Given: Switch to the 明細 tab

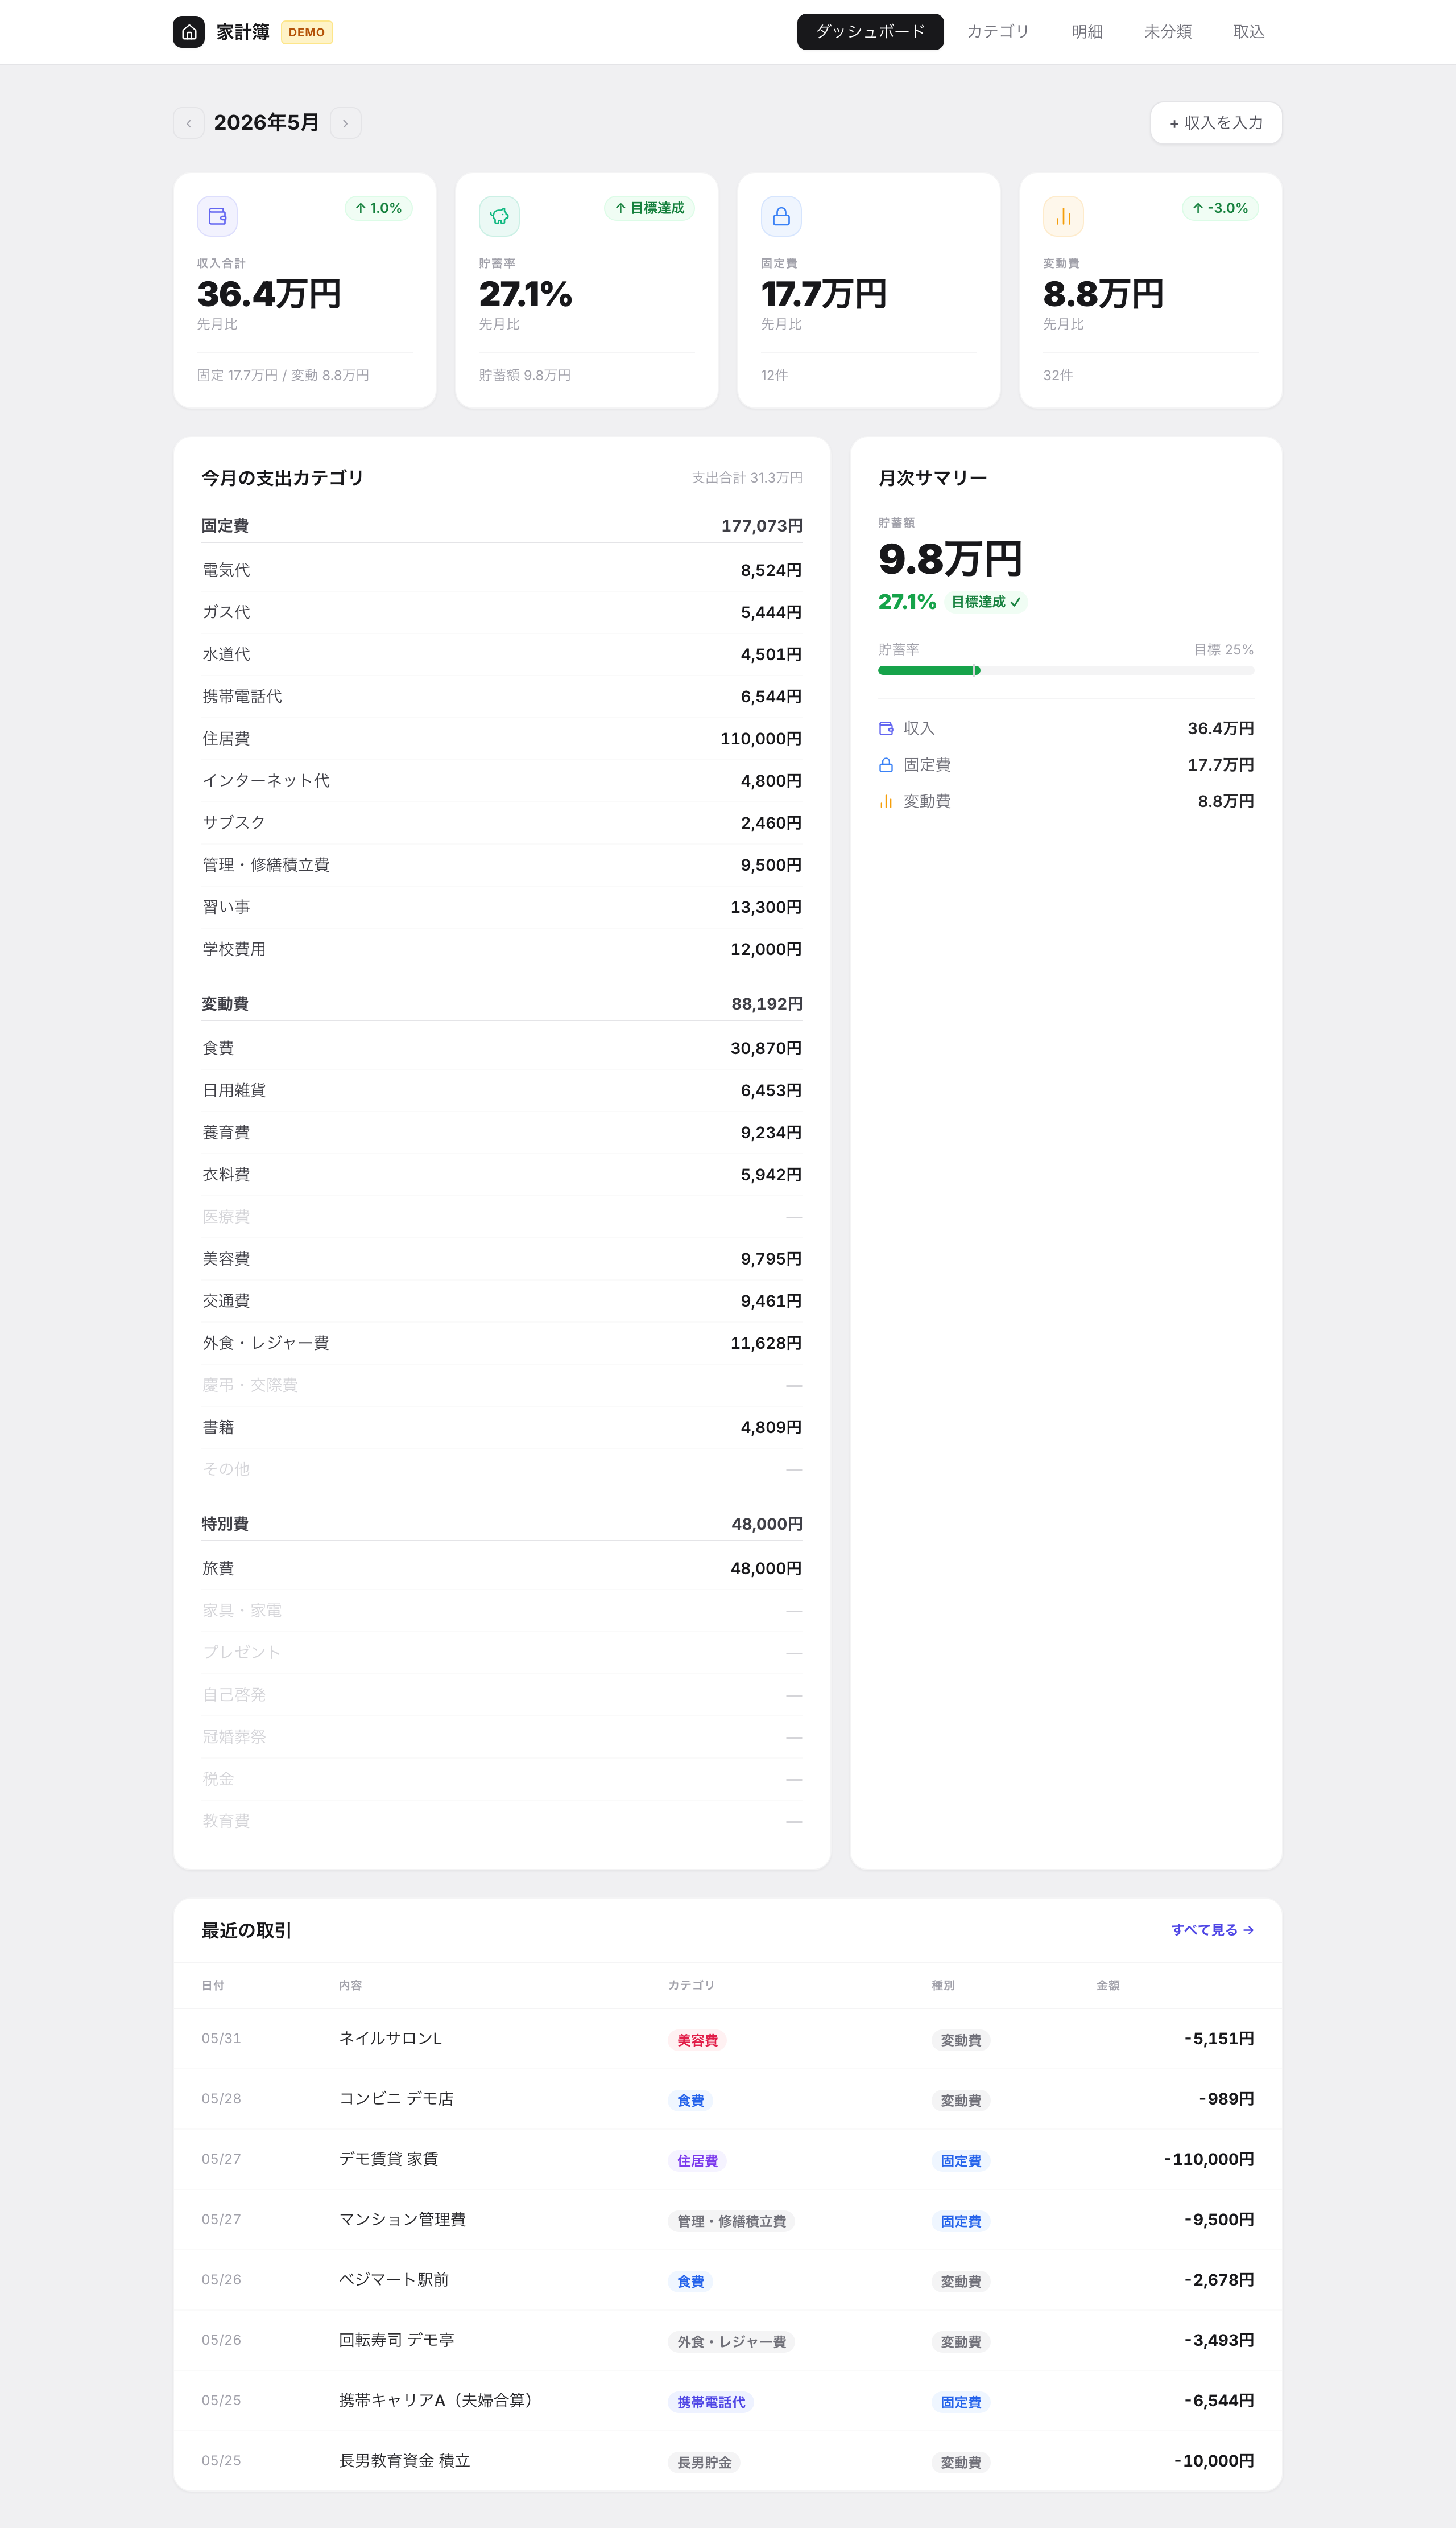Looking at the screenshot, I should 1087,32.
